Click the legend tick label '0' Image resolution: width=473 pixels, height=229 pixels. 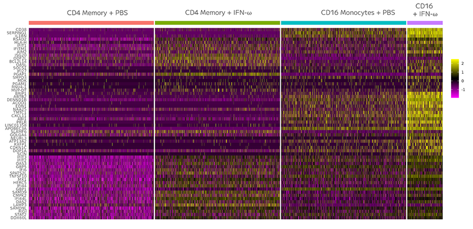(462, 81)
